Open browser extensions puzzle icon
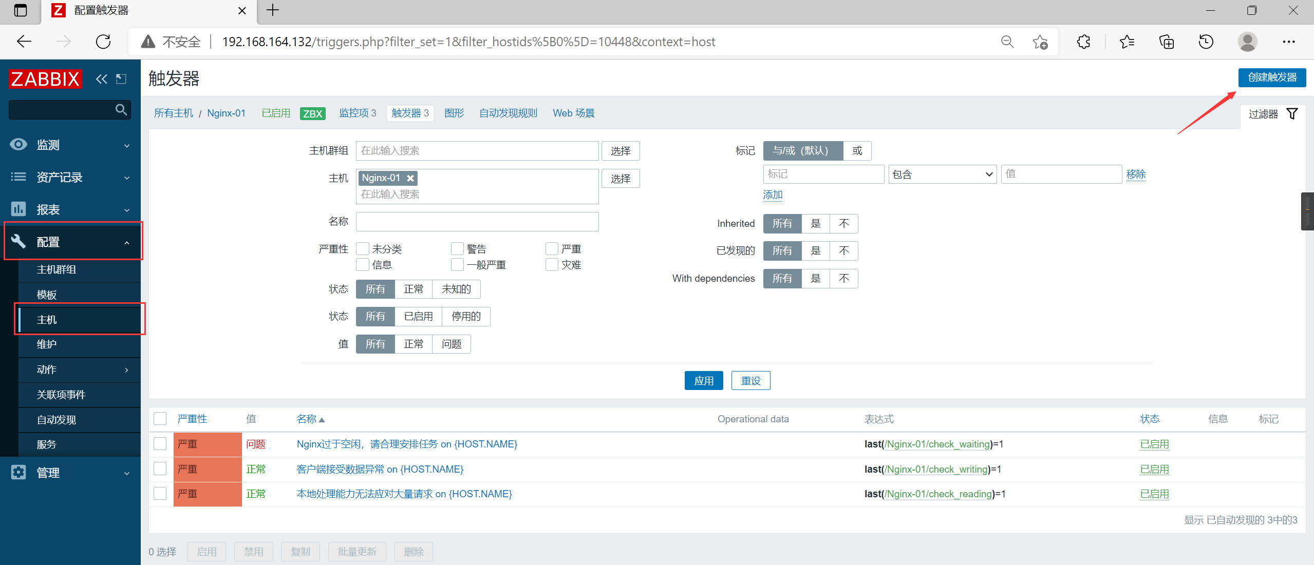Viewport: 1314px width, 565px height. coord(1083,42)
